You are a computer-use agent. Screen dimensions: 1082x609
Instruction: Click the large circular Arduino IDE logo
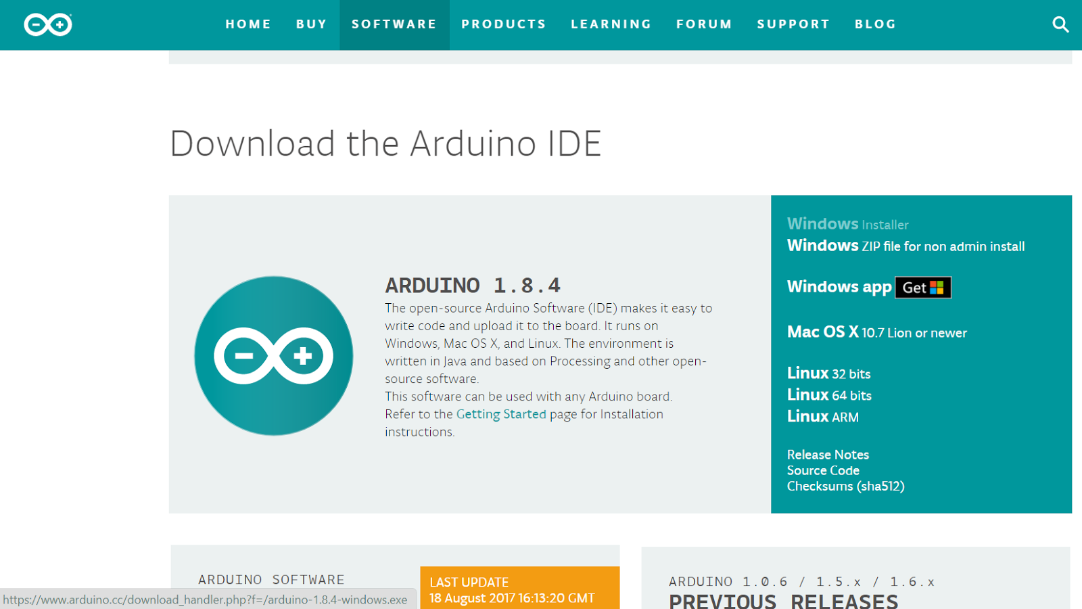pos(273,355)
